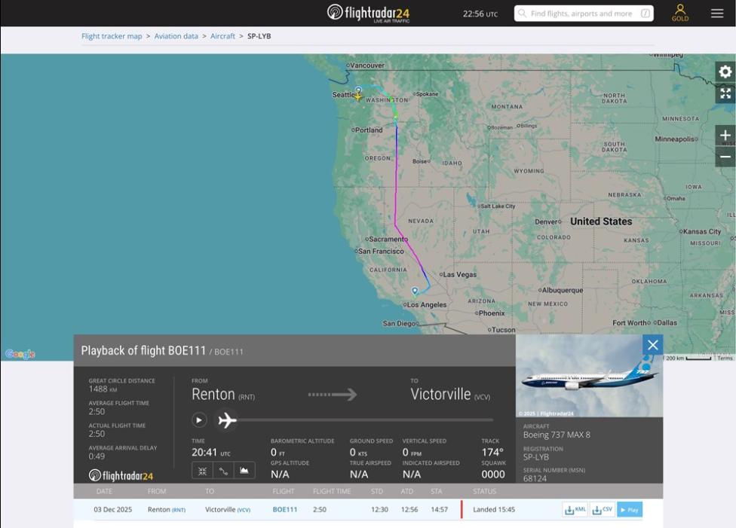
Task: Download the flight data as KML
Action: click(575, 509)
